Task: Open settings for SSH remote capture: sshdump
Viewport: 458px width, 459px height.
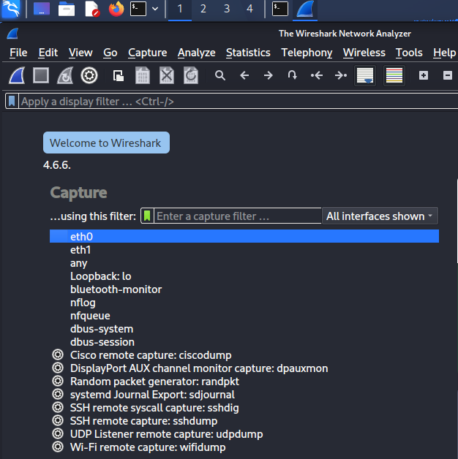Action: pyautogui.click(x=58, y=421)
